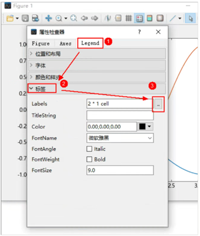200x236 pixels.
Task: Go back to the previous view arrow
Action: [84, 18]
